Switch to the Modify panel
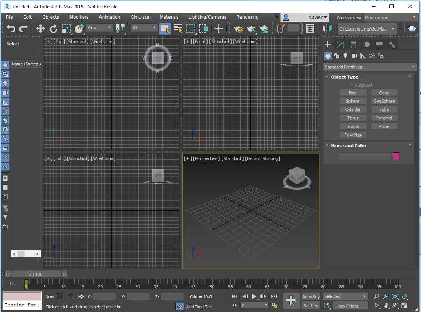Screen dimensions: 421x312 340,44
